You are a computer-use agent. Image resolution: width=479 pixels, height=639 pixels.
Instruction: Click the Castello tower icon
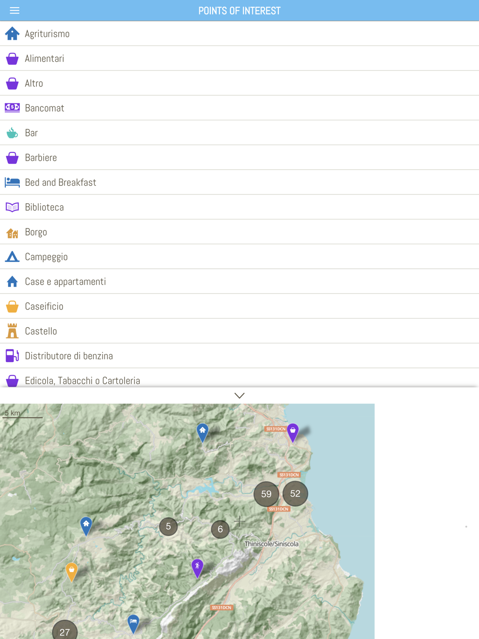tap(12, 331)
